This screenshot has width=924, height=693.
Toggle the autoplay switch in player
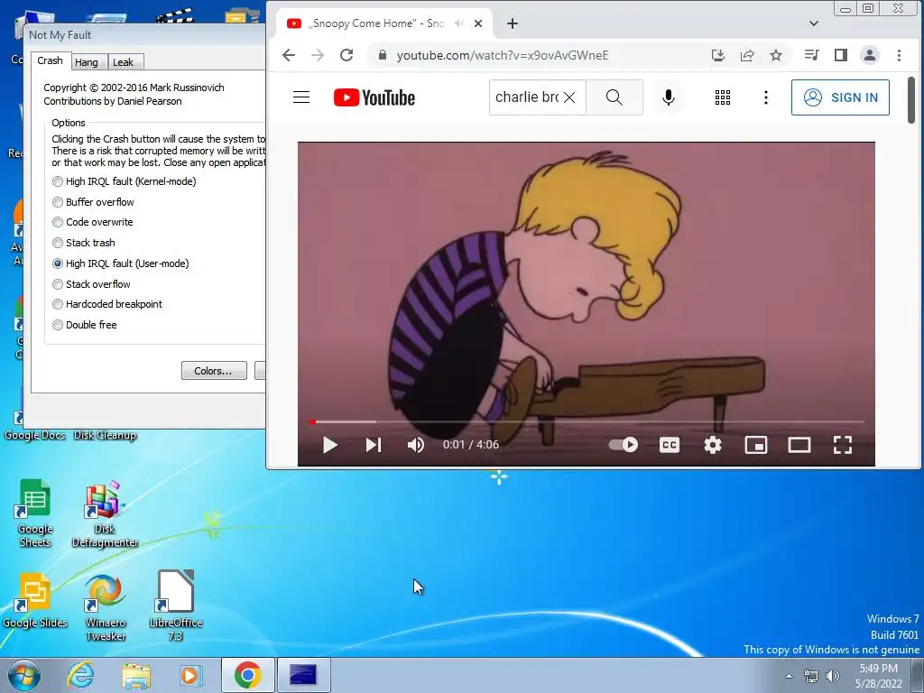[624, 444]
